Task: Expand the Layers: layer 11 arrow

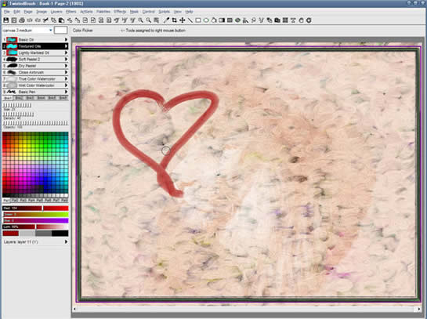Action: click(x=66, y=242)
